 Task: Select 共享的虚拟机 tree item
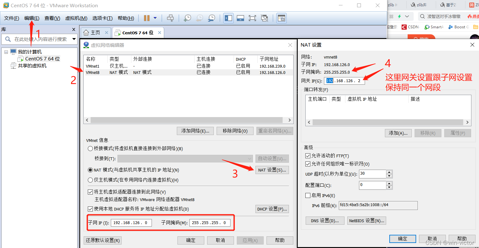[x=32, y=66]
